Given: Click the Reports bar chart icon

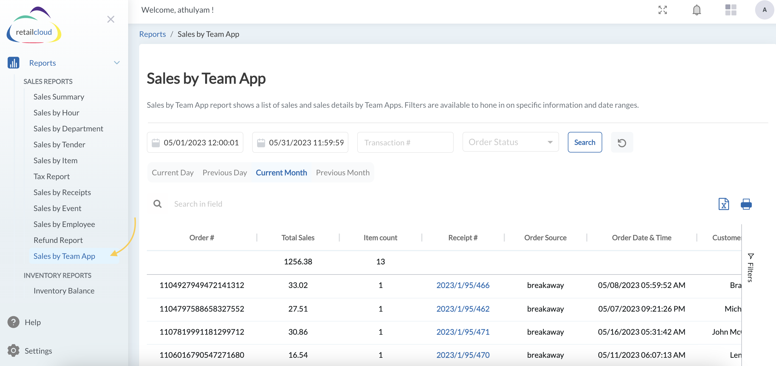Looking at the screenshot, I should pyautogui.click(x=13, y=63).
